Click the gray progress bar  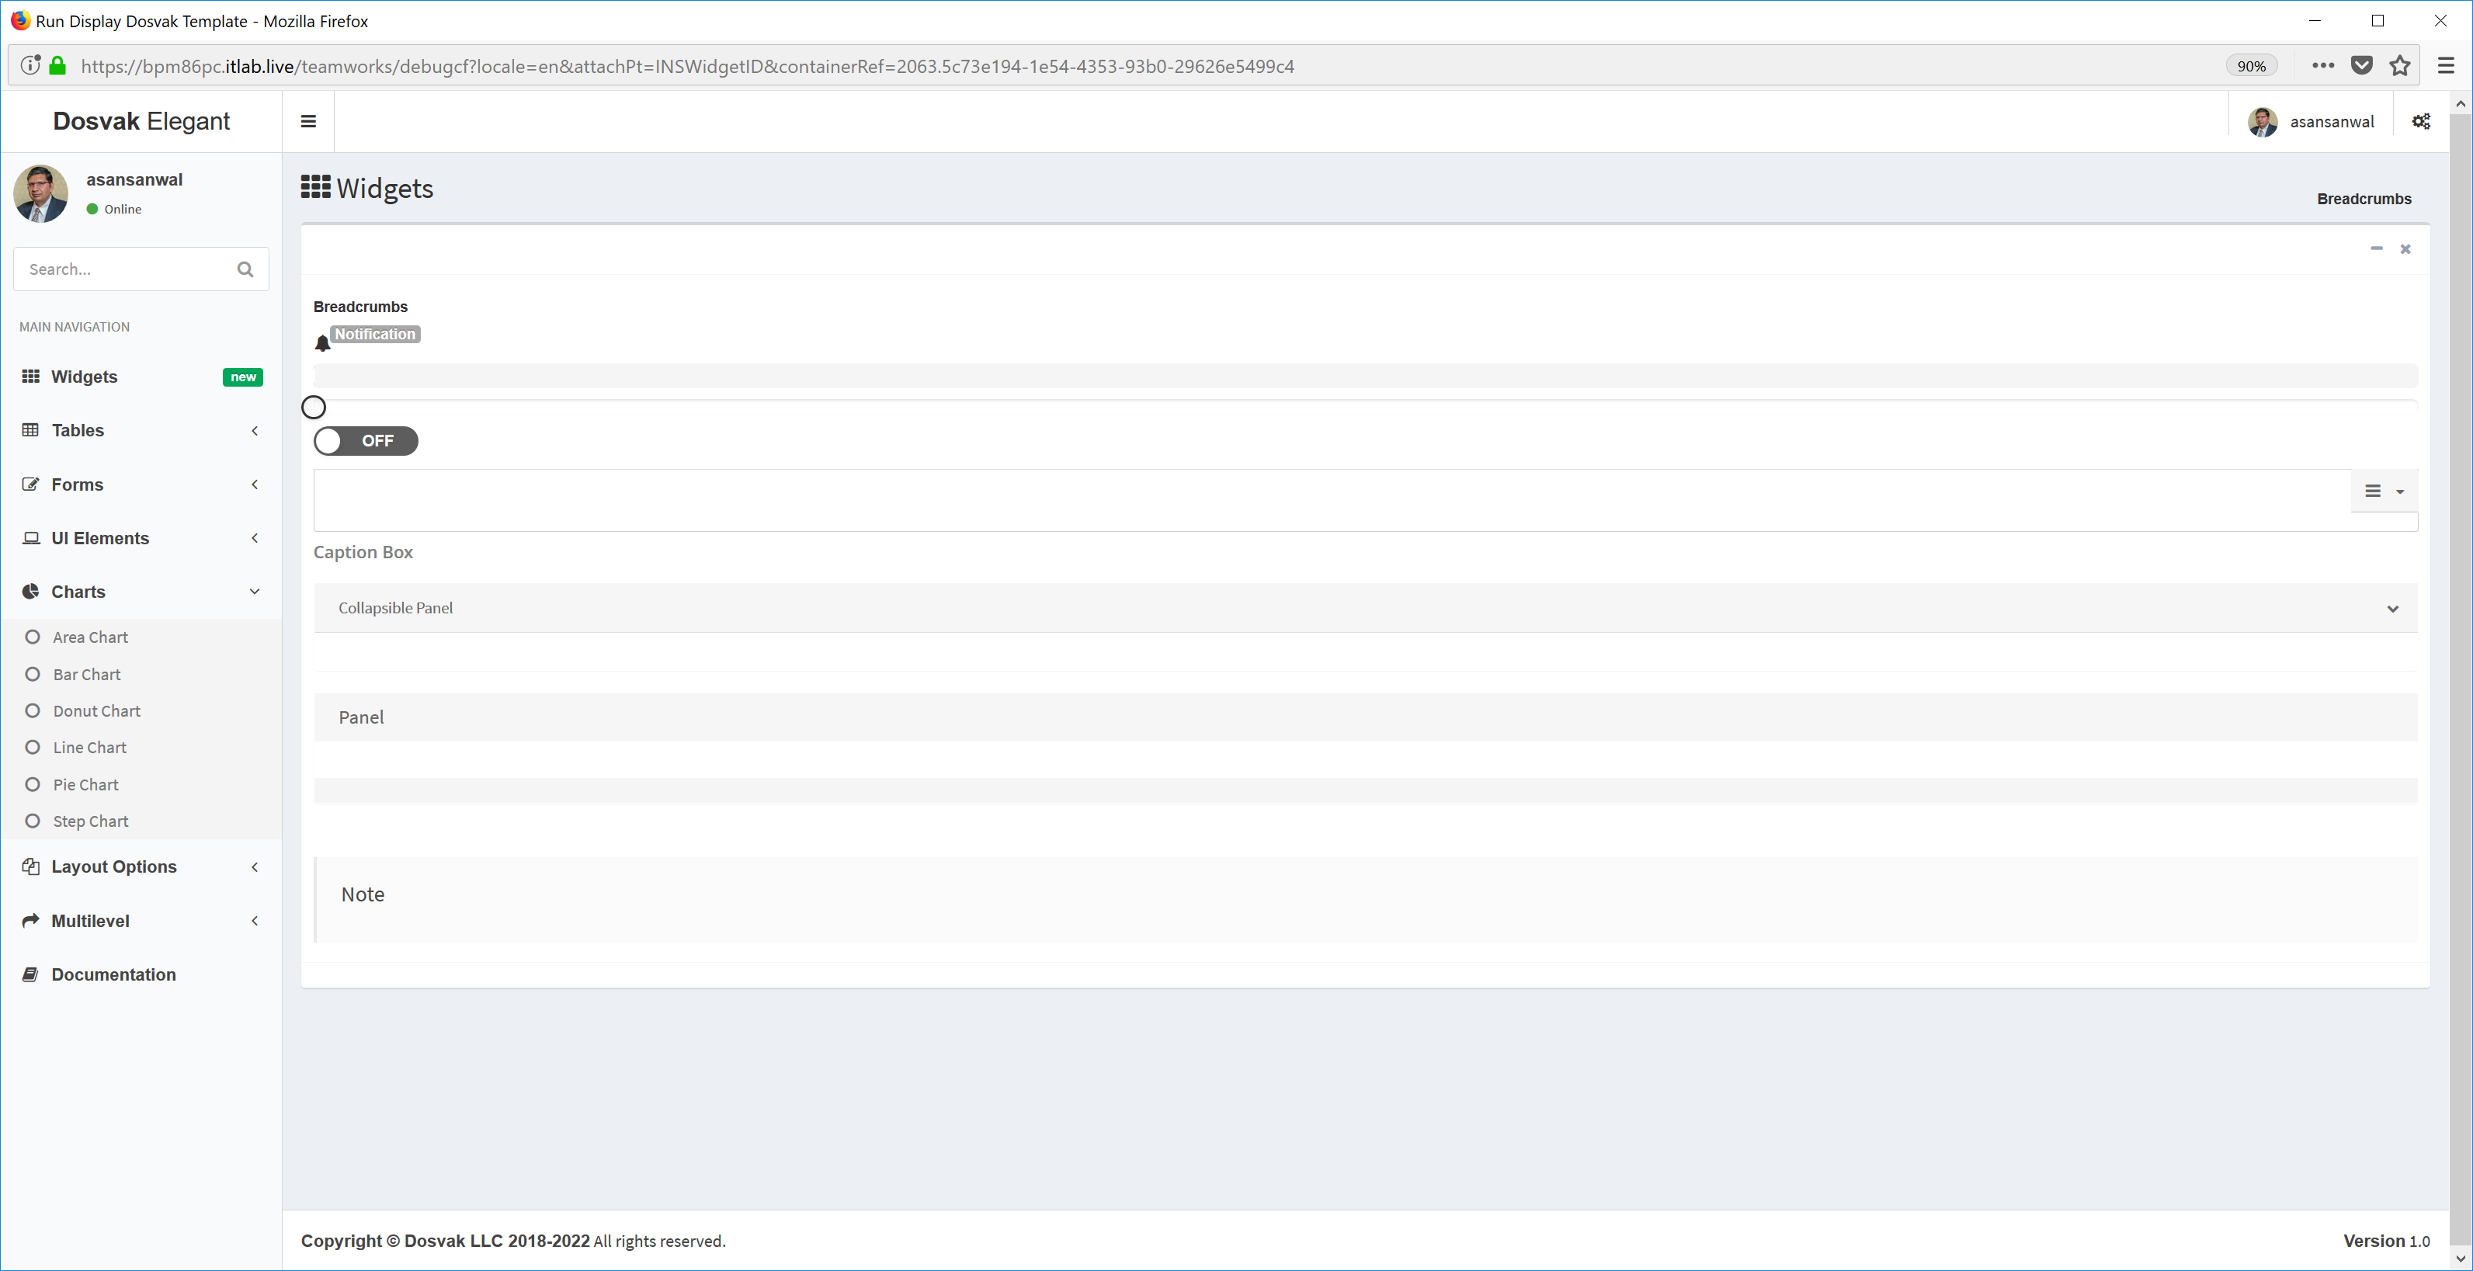coord(1365,375)
